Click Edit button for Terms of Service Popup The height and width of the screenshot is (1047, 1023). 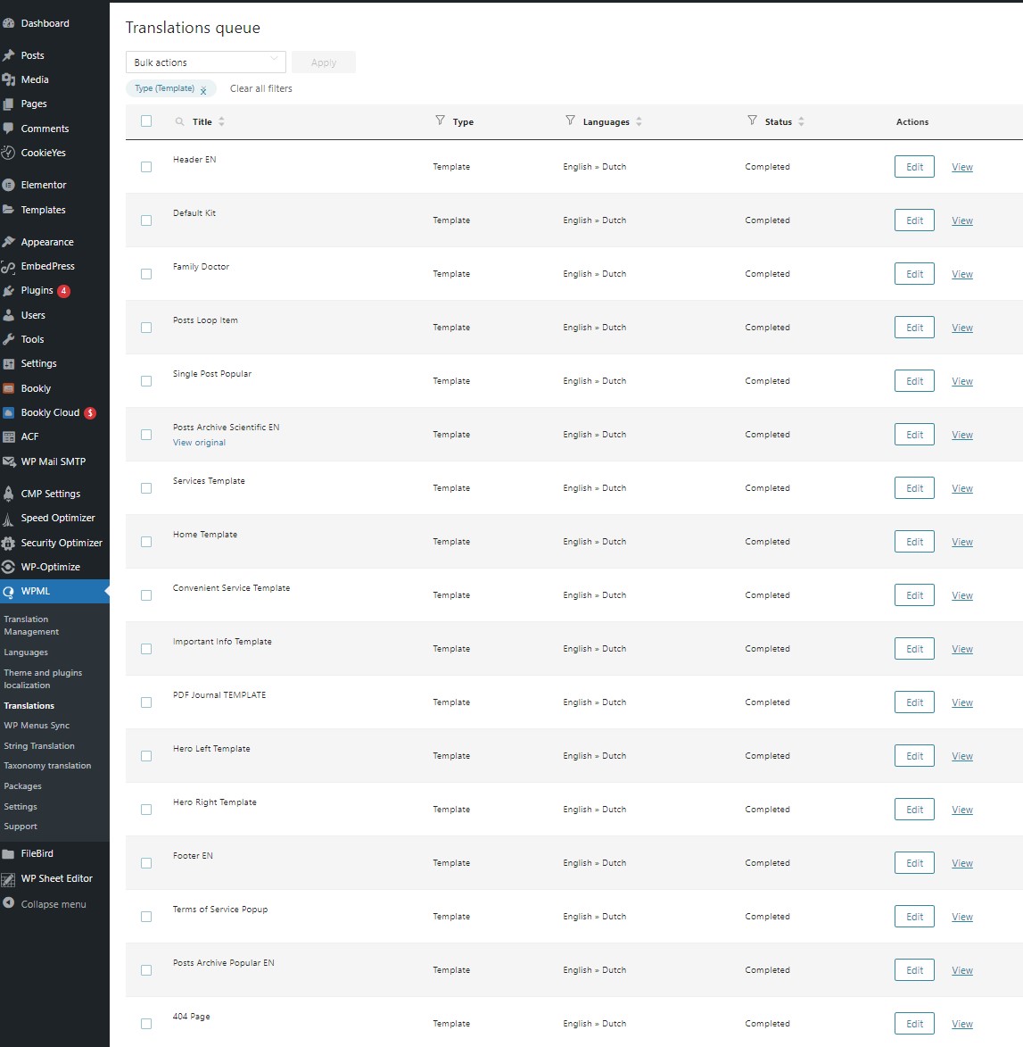914,917
